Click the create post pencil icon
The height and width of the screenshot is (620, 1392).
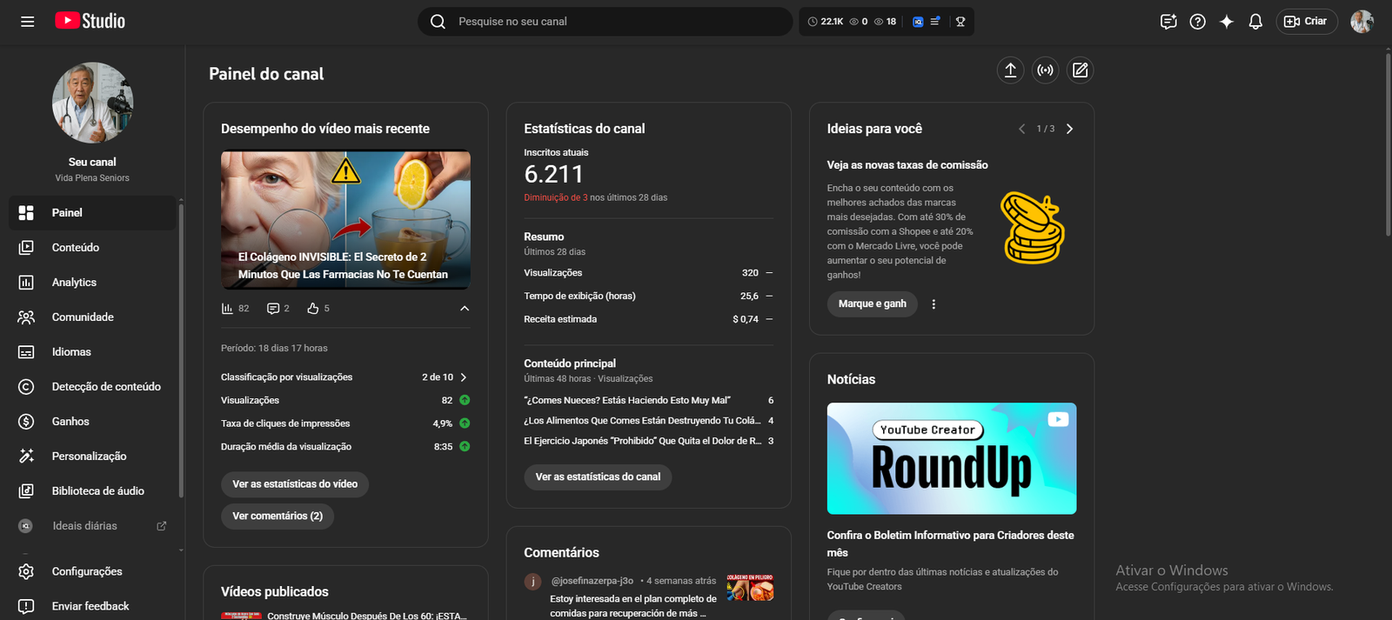pos(1080,70)
